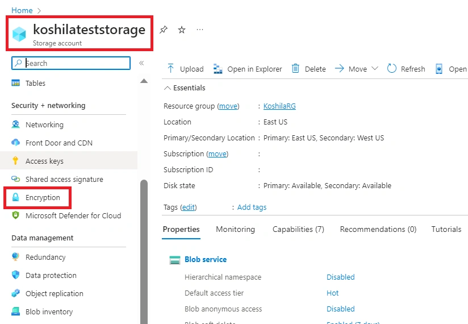
Task: Click the Upload arrow icon
Action: [x=171, y=68]
